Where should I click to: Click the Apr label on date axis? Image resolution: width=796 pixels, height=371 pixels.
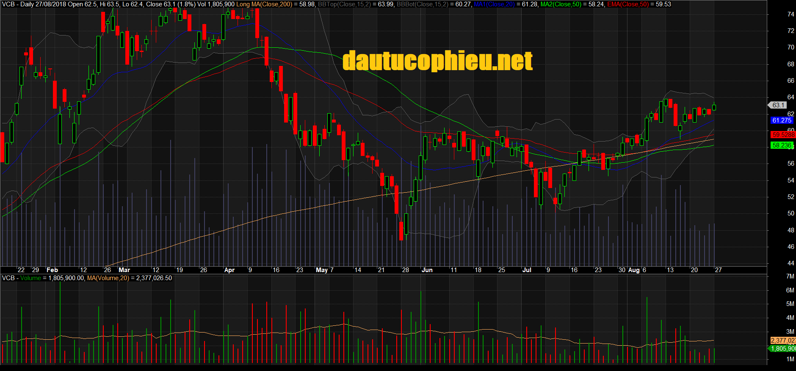pos(229,270)
